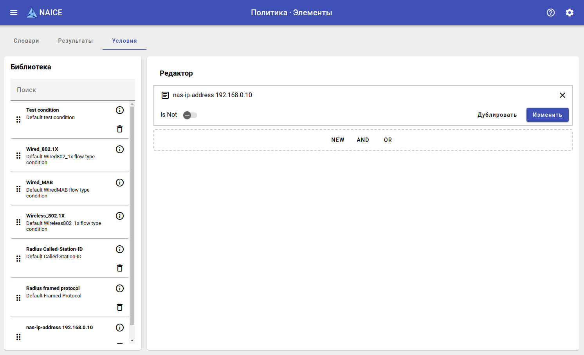This screenshot has height=355, width=584.
Task: Delete the Radius Called-Station-ID condition
Action: 120,268
